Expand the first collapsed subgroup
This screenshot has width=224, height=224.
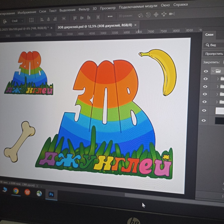click(218, 79)
